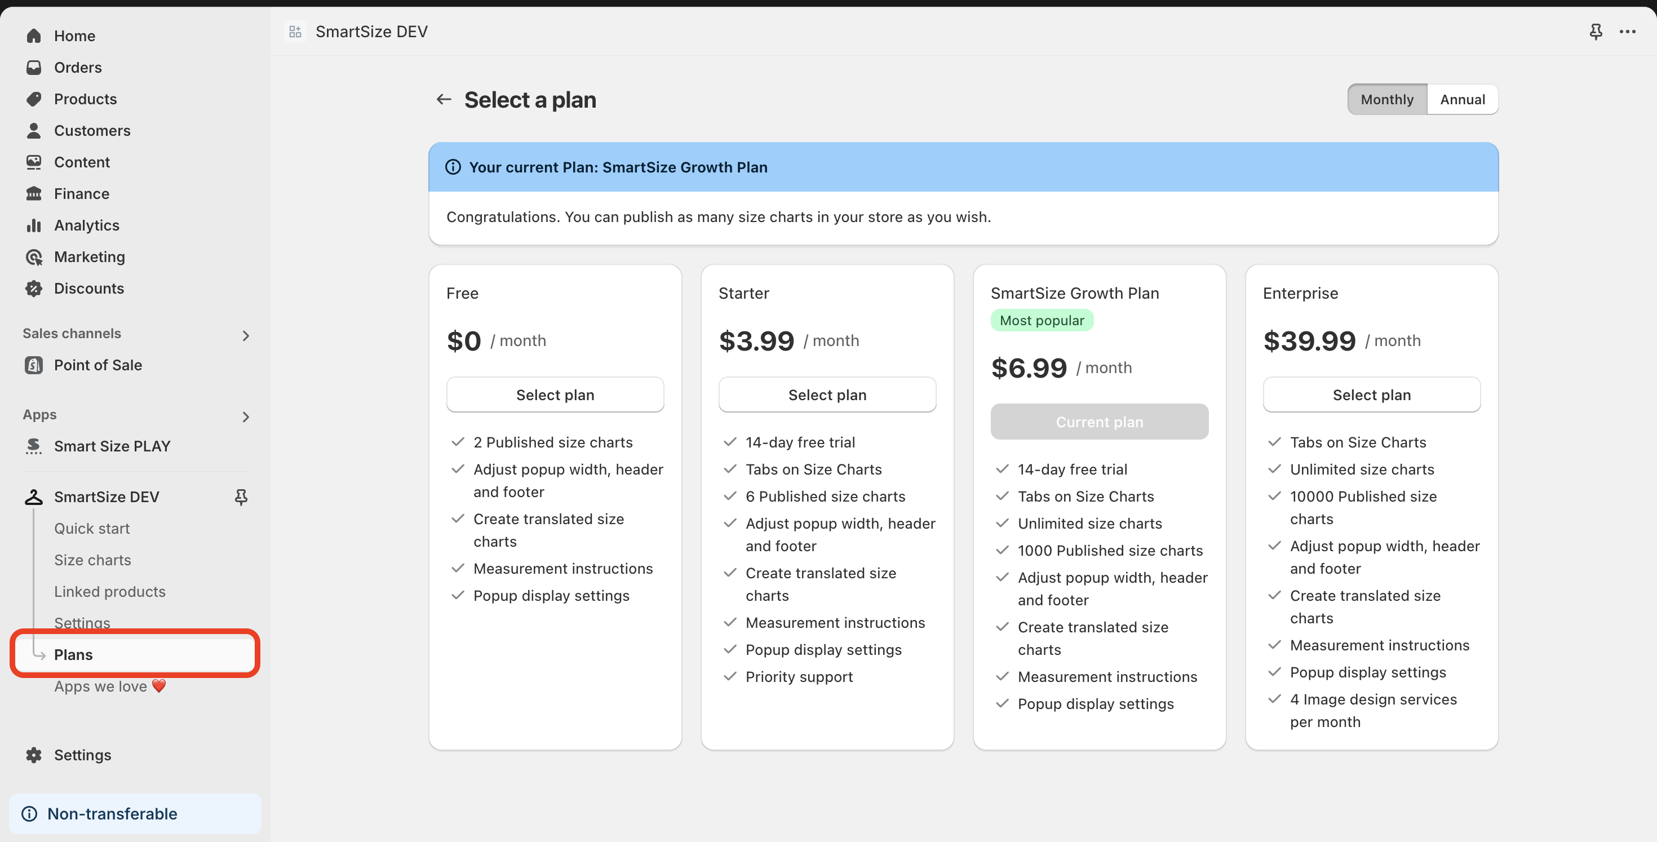Click 'Priority support' in Starter plan
This screenshot has width=1657, height=842.
point(799,677)
